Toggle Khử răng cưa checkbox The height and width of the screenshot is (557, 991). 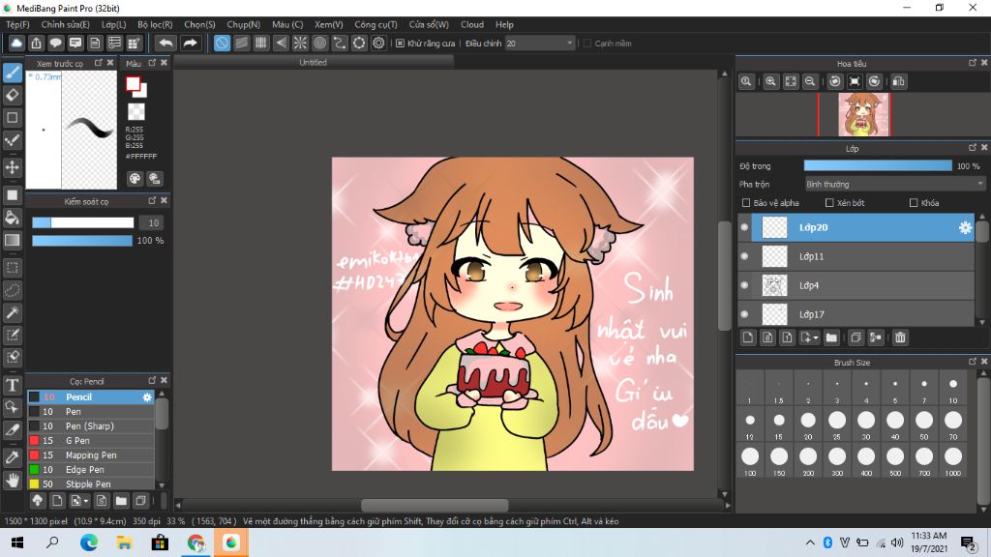click(x=400, y=44)
